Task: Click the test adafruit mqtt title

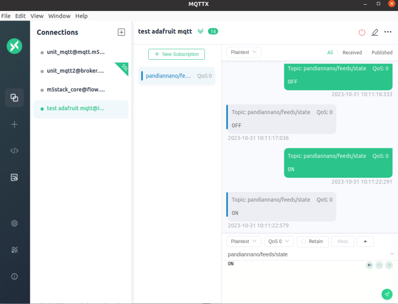Action: 165,31
